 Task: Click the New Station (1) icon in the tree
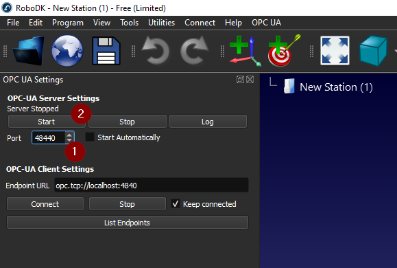pyautogui.click(x=289, y=87)
